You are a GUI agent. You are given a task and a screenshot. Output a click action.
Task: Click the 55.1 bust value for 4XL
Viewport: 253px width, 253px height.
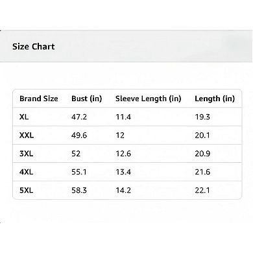point(79,172)
